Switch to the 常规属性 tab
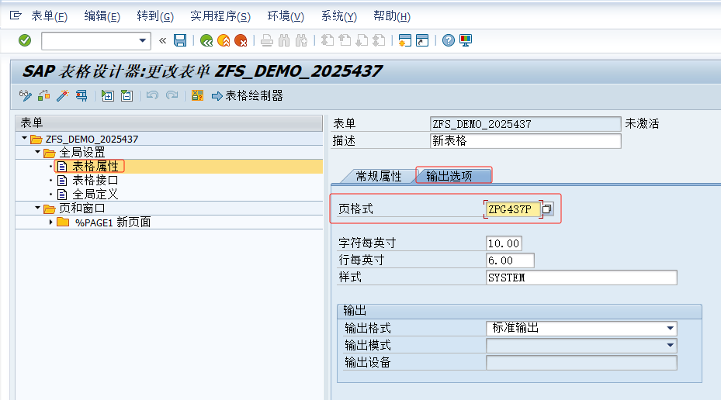The height and width of the screenshot is (400, 721). tap(379, 176)
